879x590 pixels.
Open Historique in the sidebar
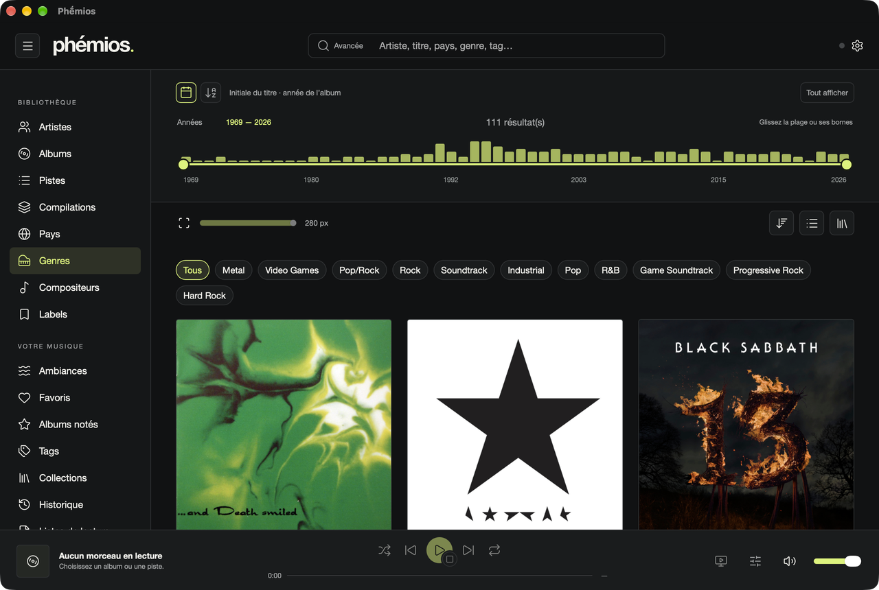click(x=76, y=504)
